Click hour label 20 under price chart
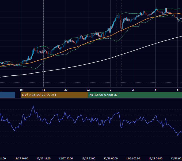182x161 pixels. point(66,90)
